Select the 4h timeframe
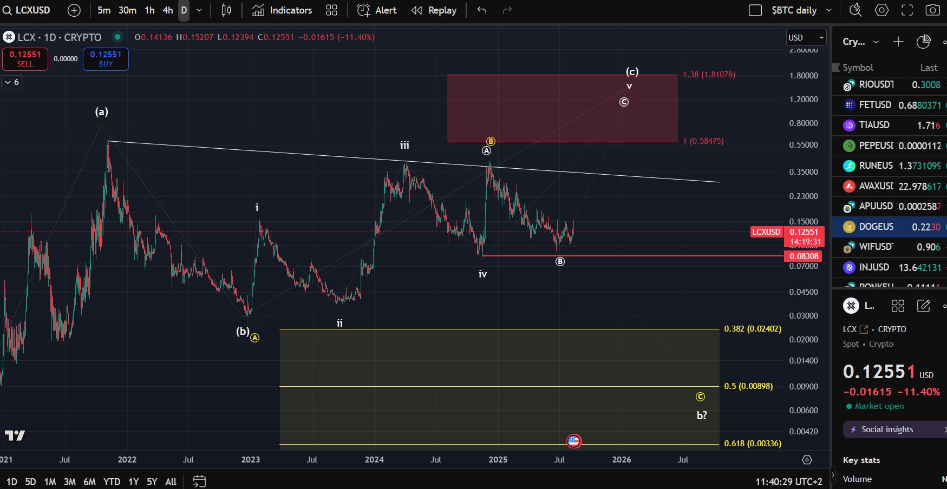Screen dimensions: 947x489 168,10
